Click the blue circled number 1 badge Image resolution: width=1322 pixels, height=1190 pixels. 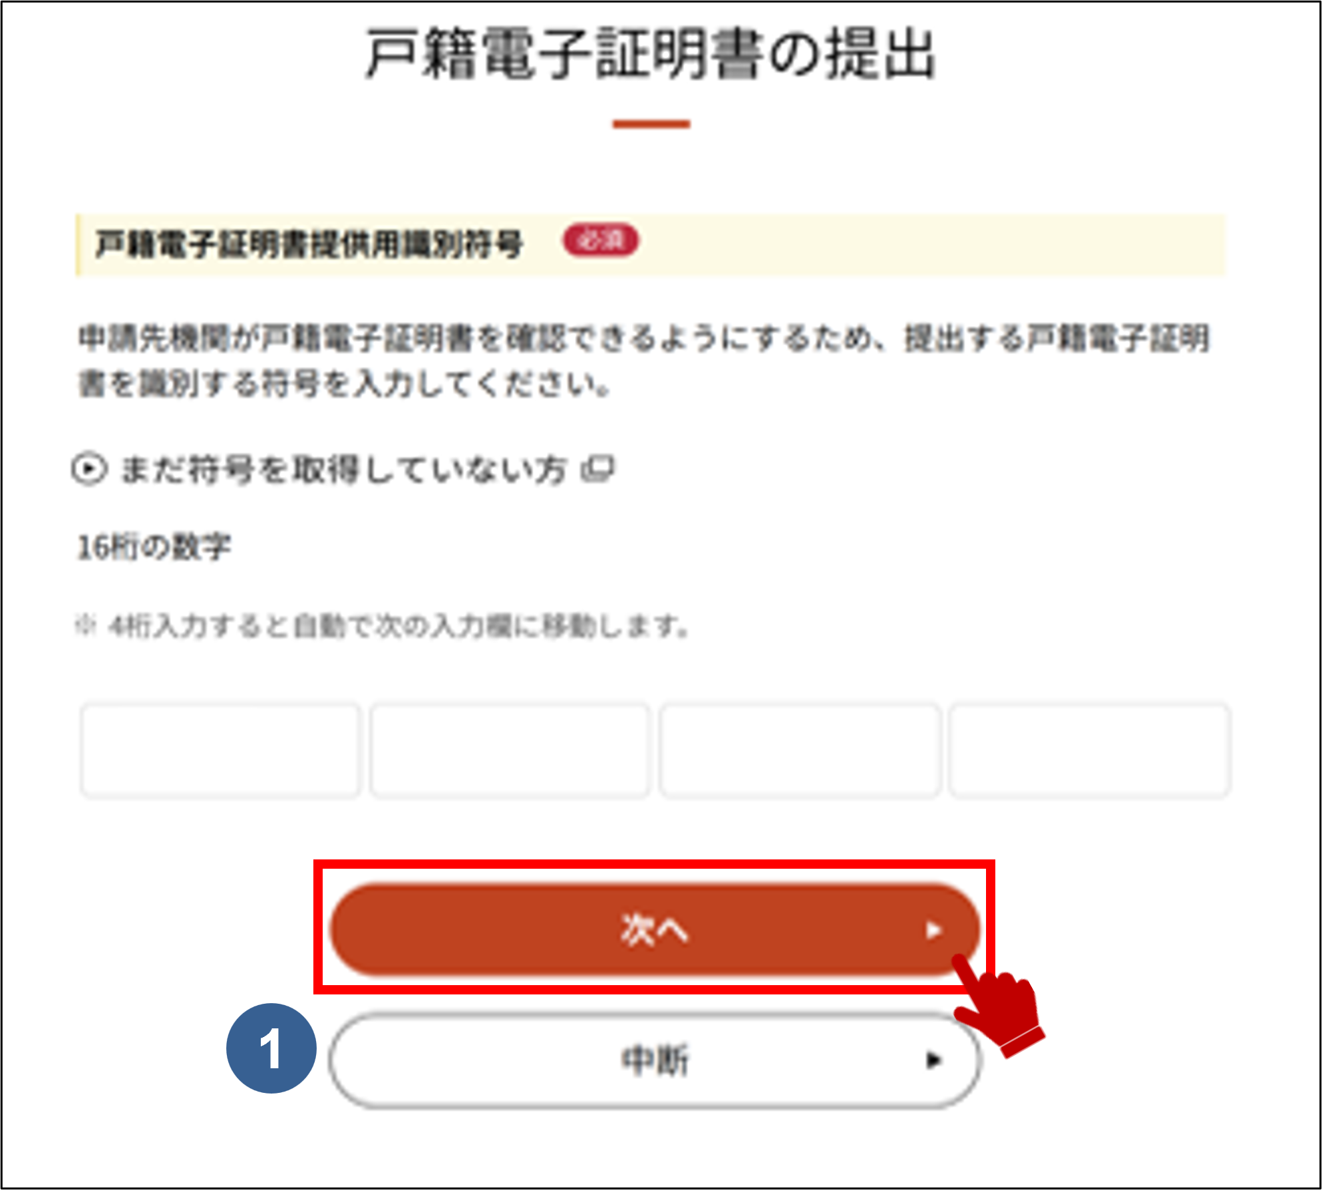[x=271, y=1048]
